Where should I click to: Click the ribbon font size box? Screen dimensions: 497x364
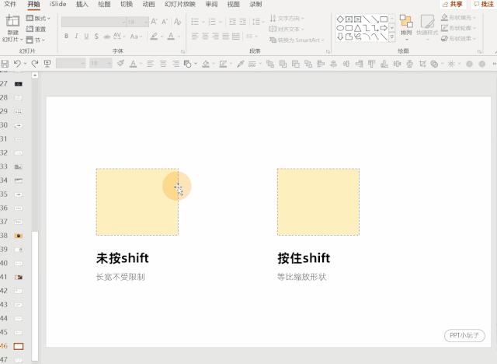click(137, 22)
